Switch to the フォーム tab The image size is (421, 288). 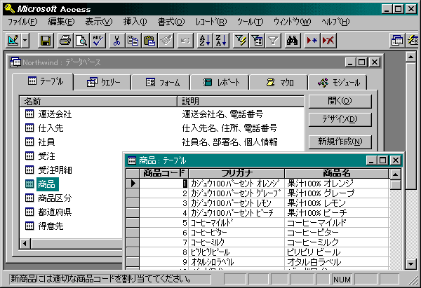[162, 82]
